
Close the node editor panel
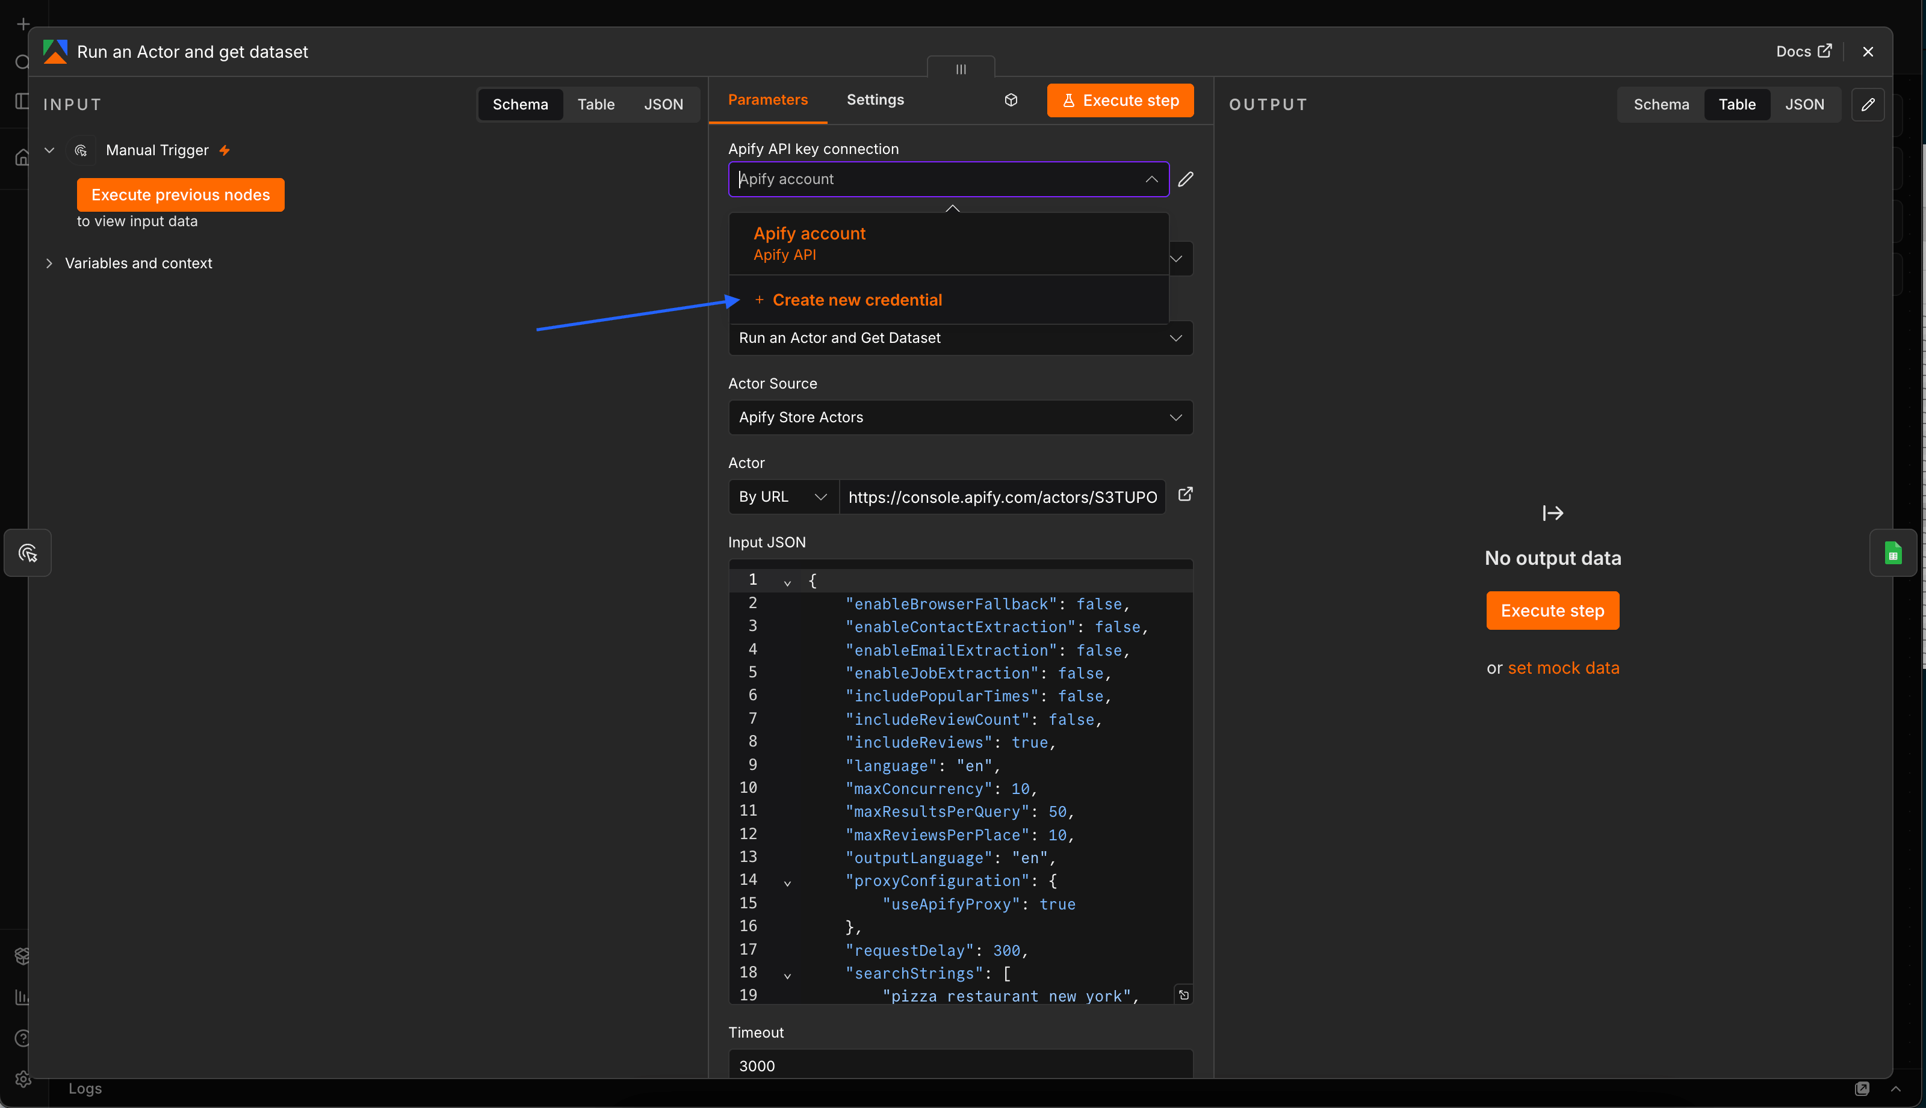point(1868,52)
